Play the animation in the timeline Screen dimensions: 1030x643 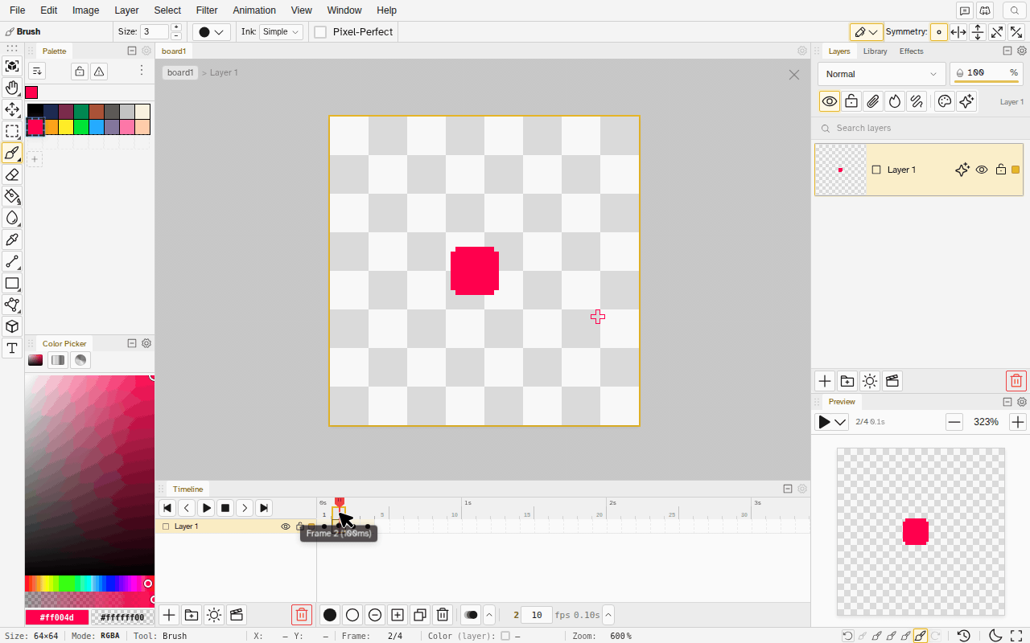(206, 508)
